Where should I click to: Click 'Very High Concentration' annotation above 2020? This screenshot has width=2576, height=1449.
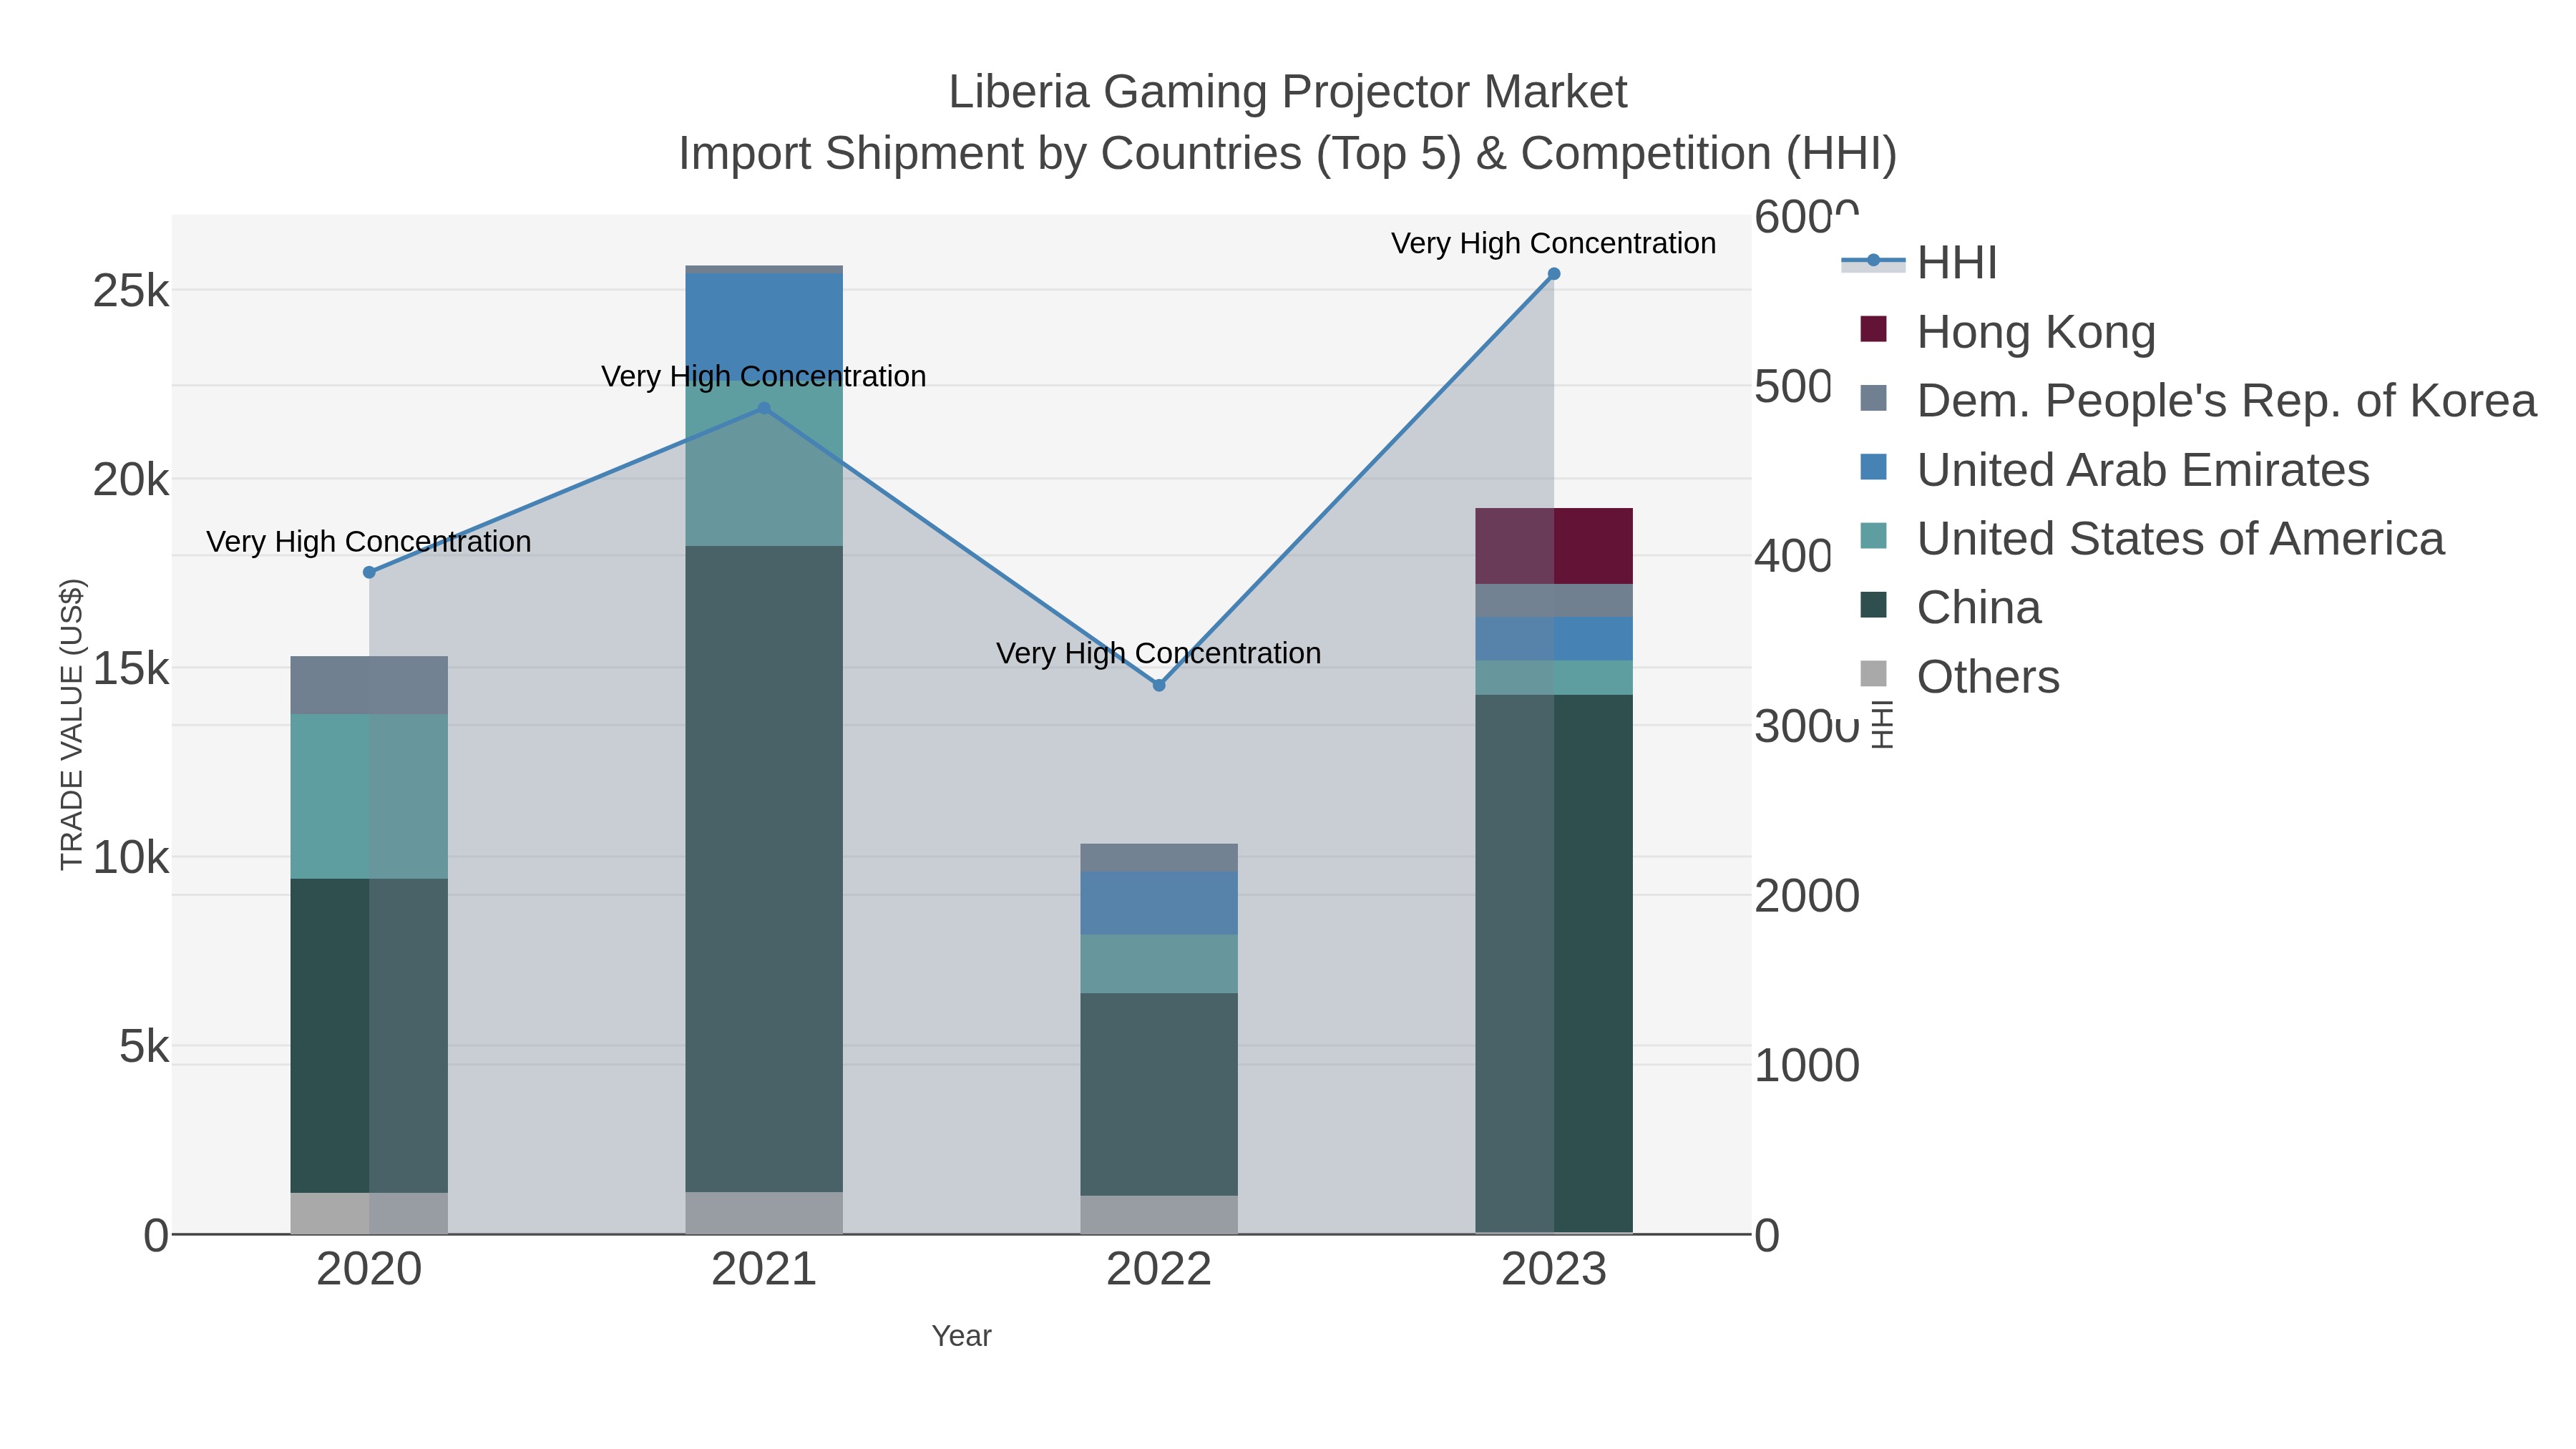coord(369,541)
